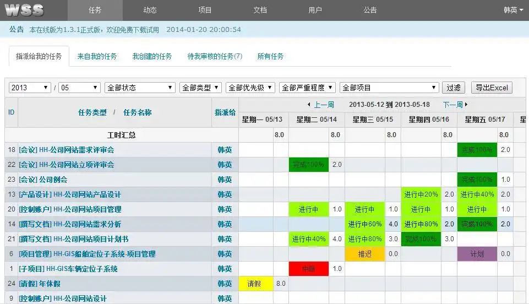
Task: Expand the 全部优先级 filter dropdown
Action: click(250, 88)
